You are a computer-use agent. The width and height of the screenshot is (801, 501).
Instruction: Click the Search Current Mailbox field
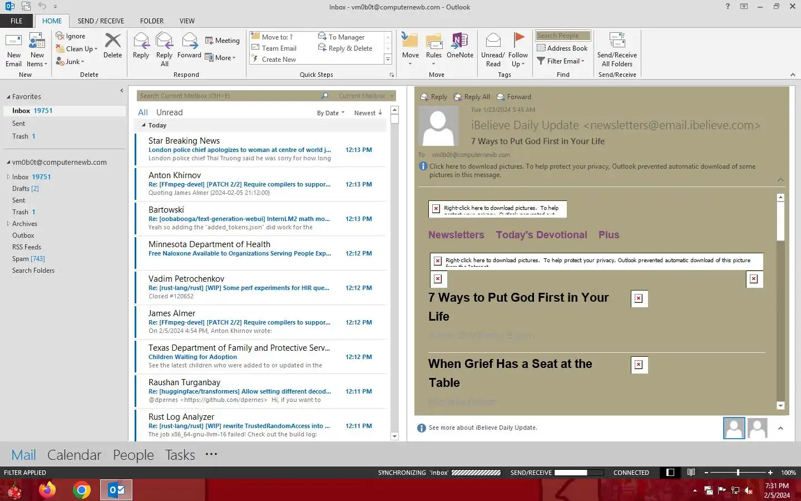coord(229,96)
